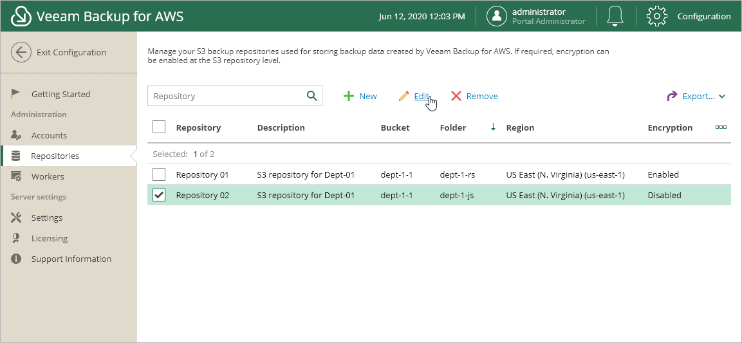This screenshot has height=343, width=742.
Task: Check the Repository 01 checkbox
Action: tap(159, 174)
